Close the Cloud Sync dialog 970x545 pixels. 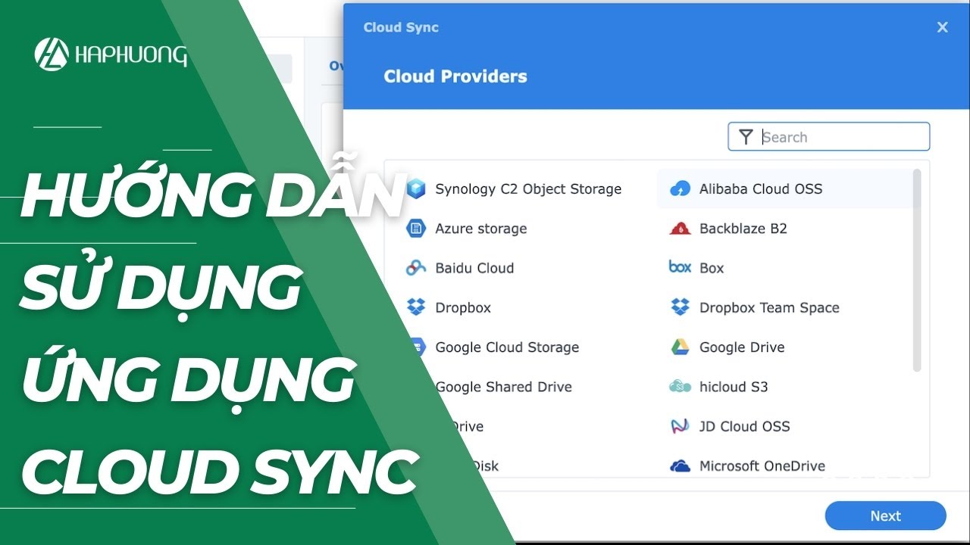coord(943,27)
